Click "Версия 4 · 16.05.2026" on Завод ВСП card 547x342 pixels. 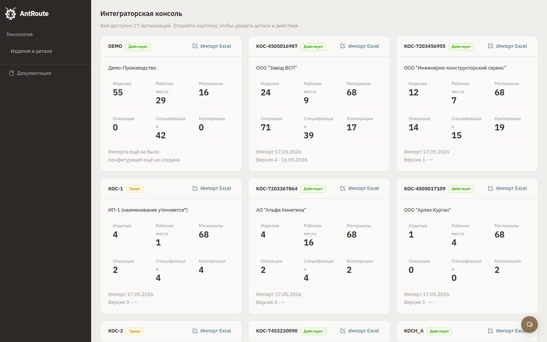tap(282, 160)
